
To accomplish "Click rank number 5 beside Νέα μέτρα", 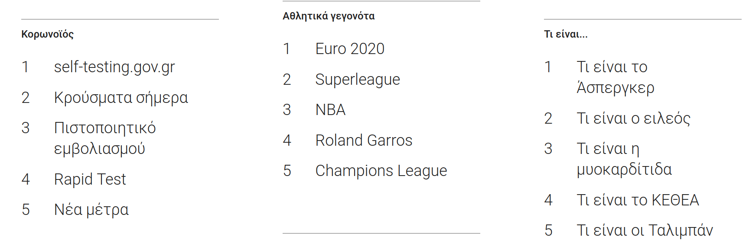I will click(26, 210).
